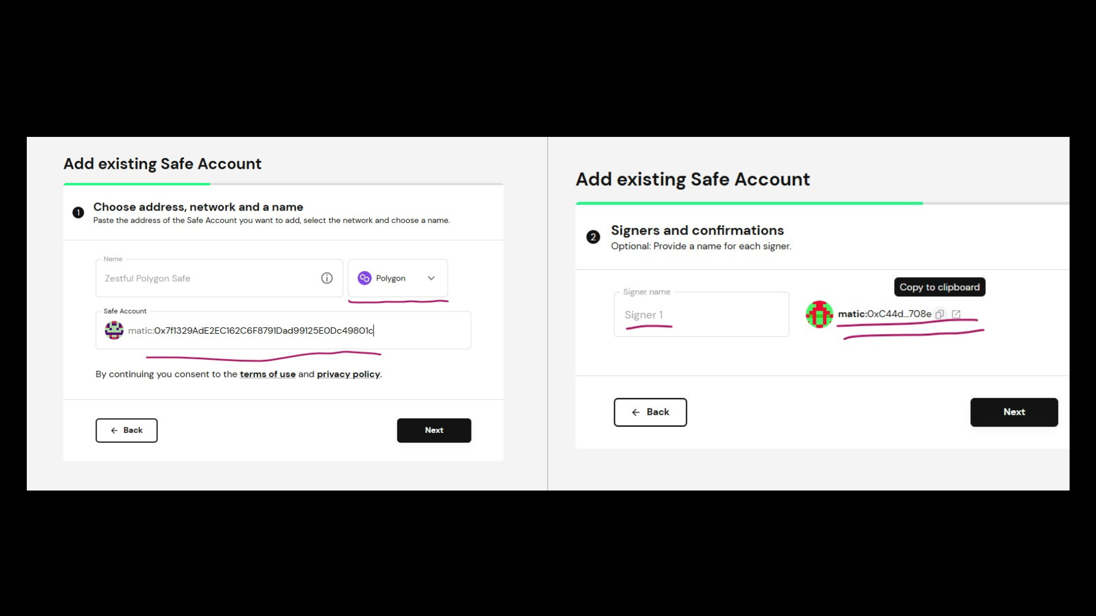Click into the Safe Account address field

click(285, 331)
